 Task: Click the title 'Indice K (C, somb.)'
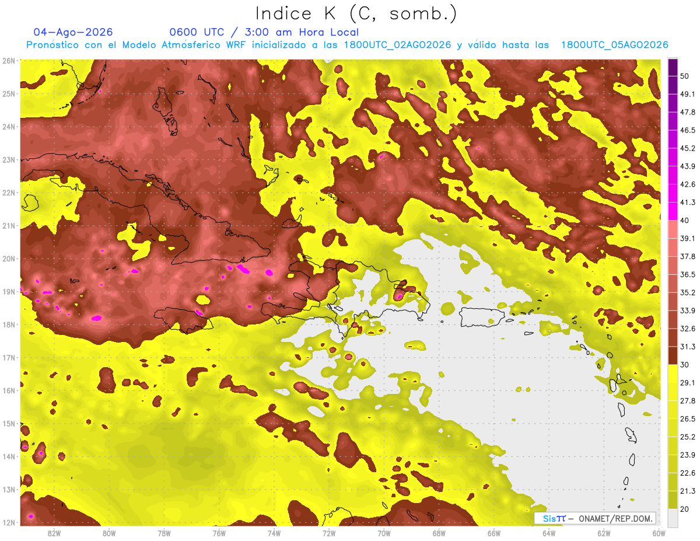pos(356,13)
